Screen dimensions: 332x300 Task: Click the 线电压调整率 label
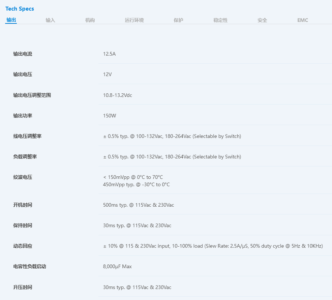(x=27, y=136)
